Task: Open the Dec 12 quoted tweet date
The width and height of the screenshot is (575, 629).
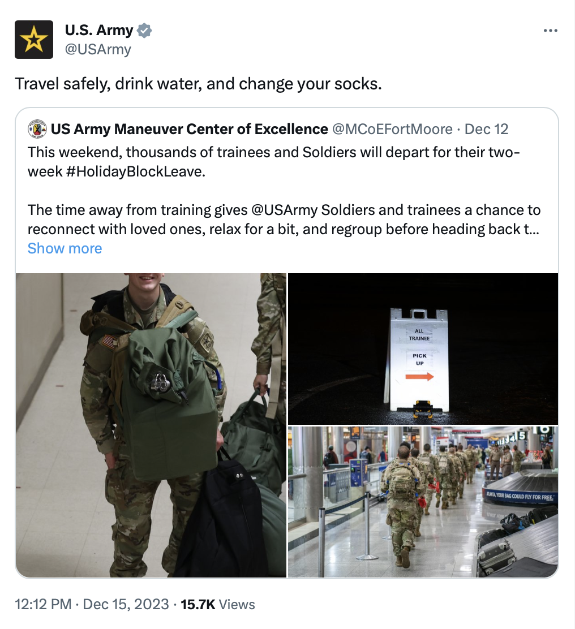Action: pyautogui.click(x=486, y=129)
